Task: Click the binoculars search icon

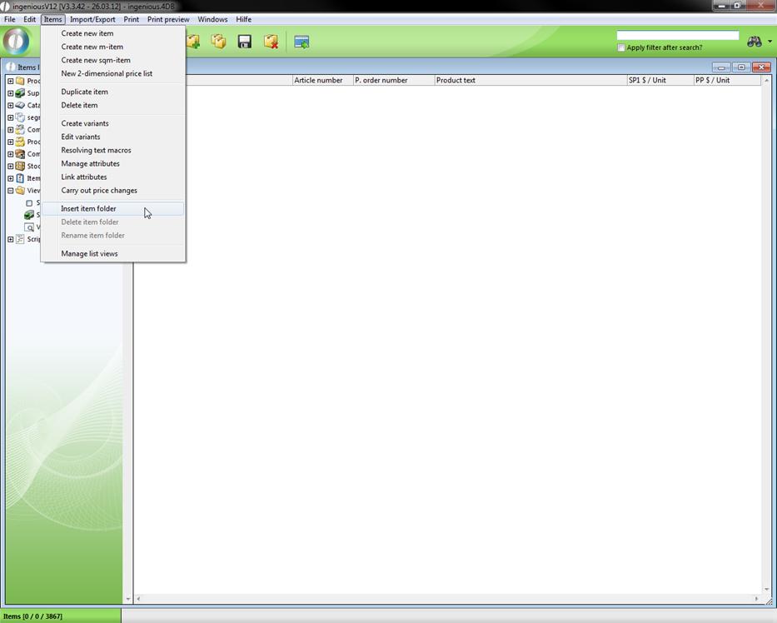Action: [754, 42]
